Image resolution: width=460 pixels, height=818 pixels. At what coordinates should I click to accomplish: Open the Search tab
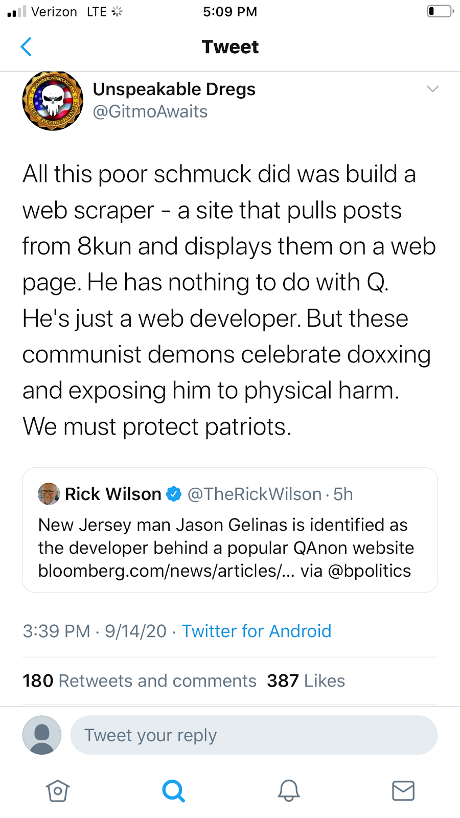tap(173, 791)
